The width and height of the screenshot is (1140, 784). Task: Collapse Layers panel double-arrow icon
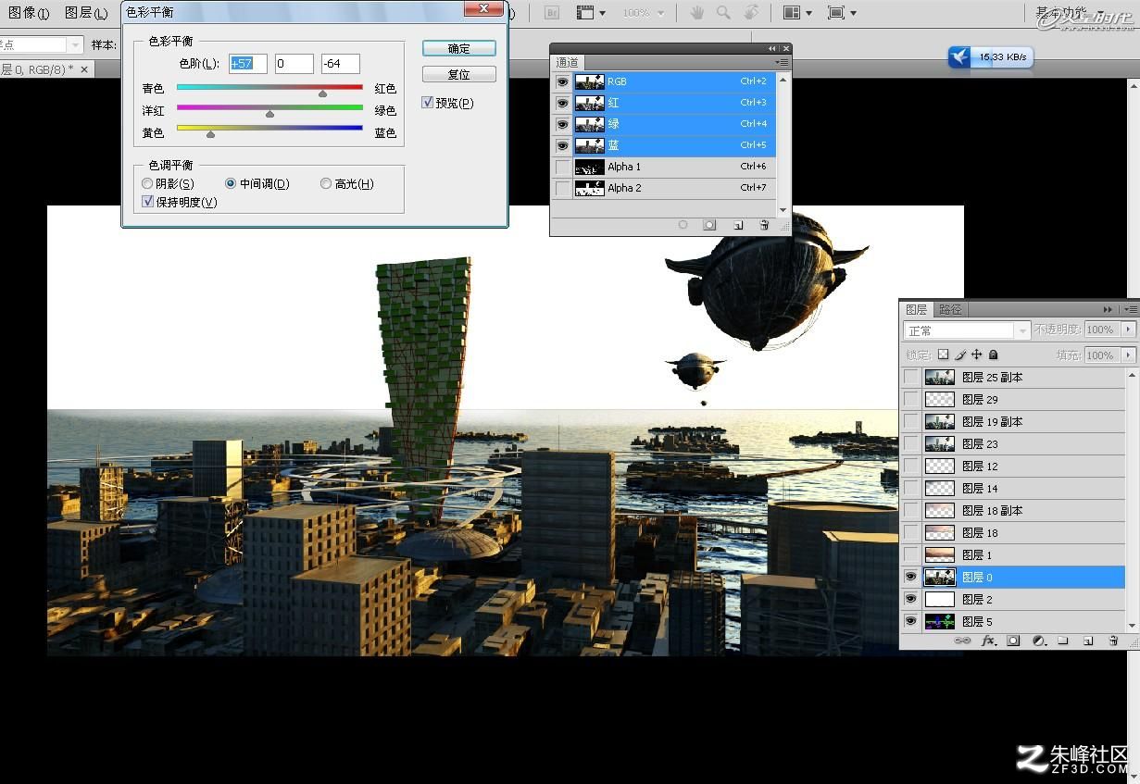tap(1109, 309)
